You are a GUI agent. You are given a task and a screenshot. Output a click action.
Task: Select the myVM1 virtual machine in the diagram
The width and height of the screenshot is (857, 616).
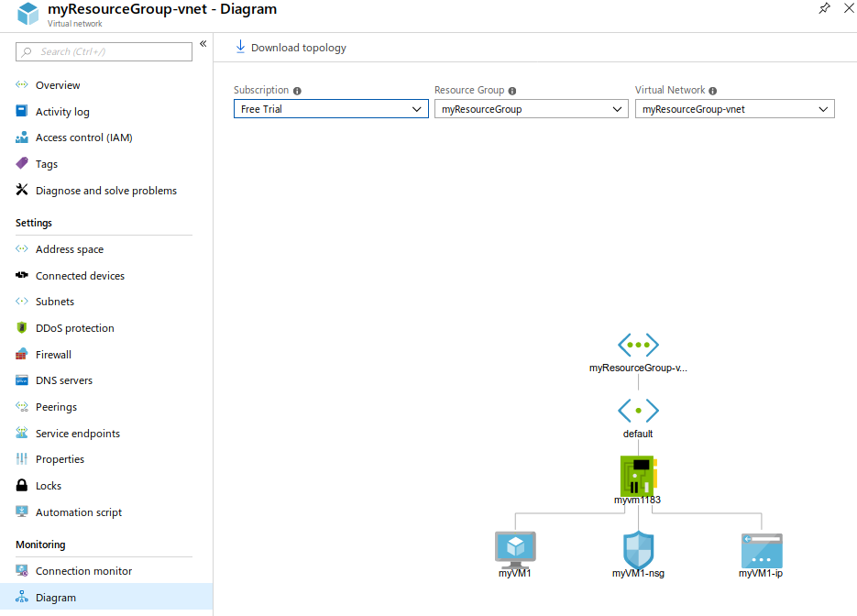515,548
